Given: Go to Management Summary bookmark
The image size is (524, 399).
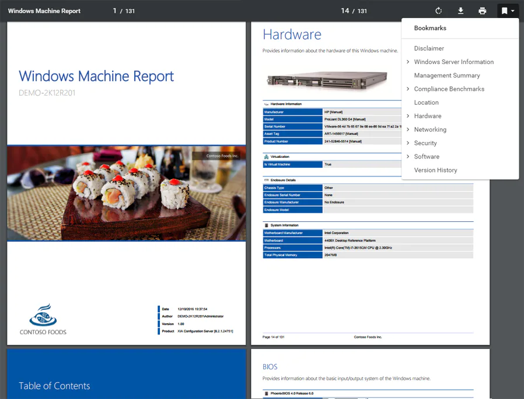Looking at the screenshot, I should pyautogui.click(x=447, y=75).
